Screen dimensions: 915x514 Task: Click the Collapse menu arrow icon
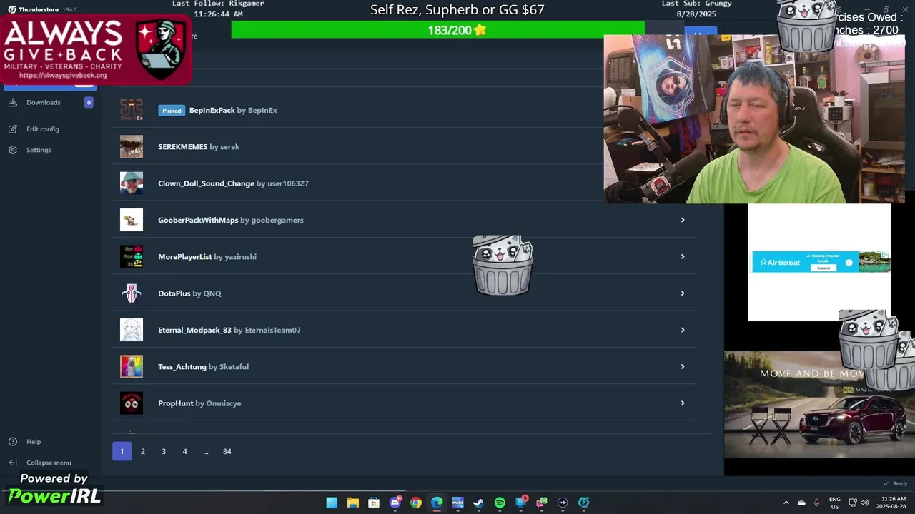[13, 463]
